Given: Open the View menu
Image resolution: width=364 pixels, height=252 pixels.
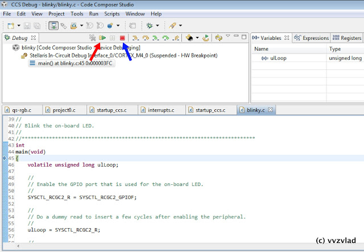Looking at the screenshot, I should 37,14.
